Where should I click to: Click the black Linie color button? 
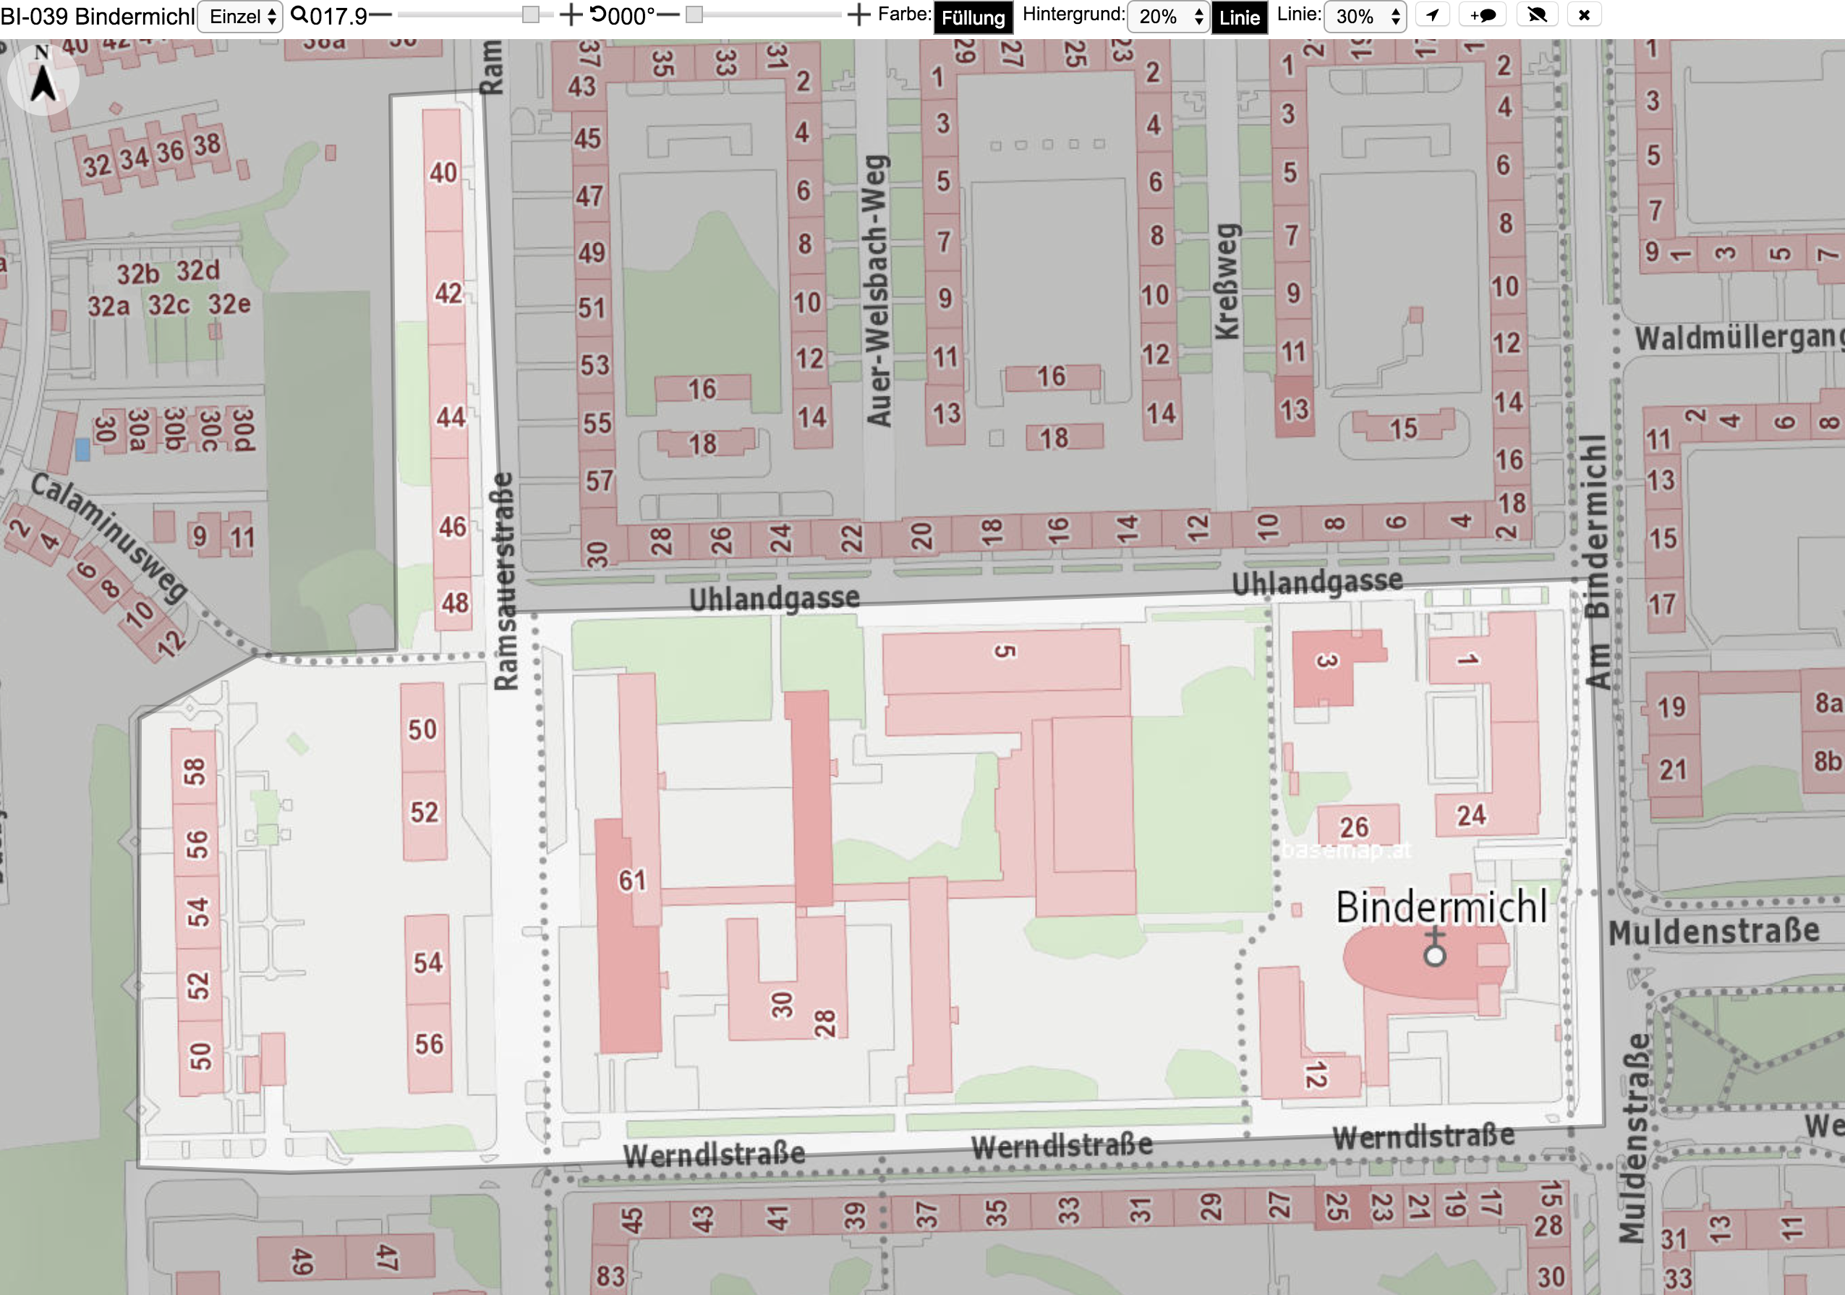pyautogui.click(x=1239, y=17)
